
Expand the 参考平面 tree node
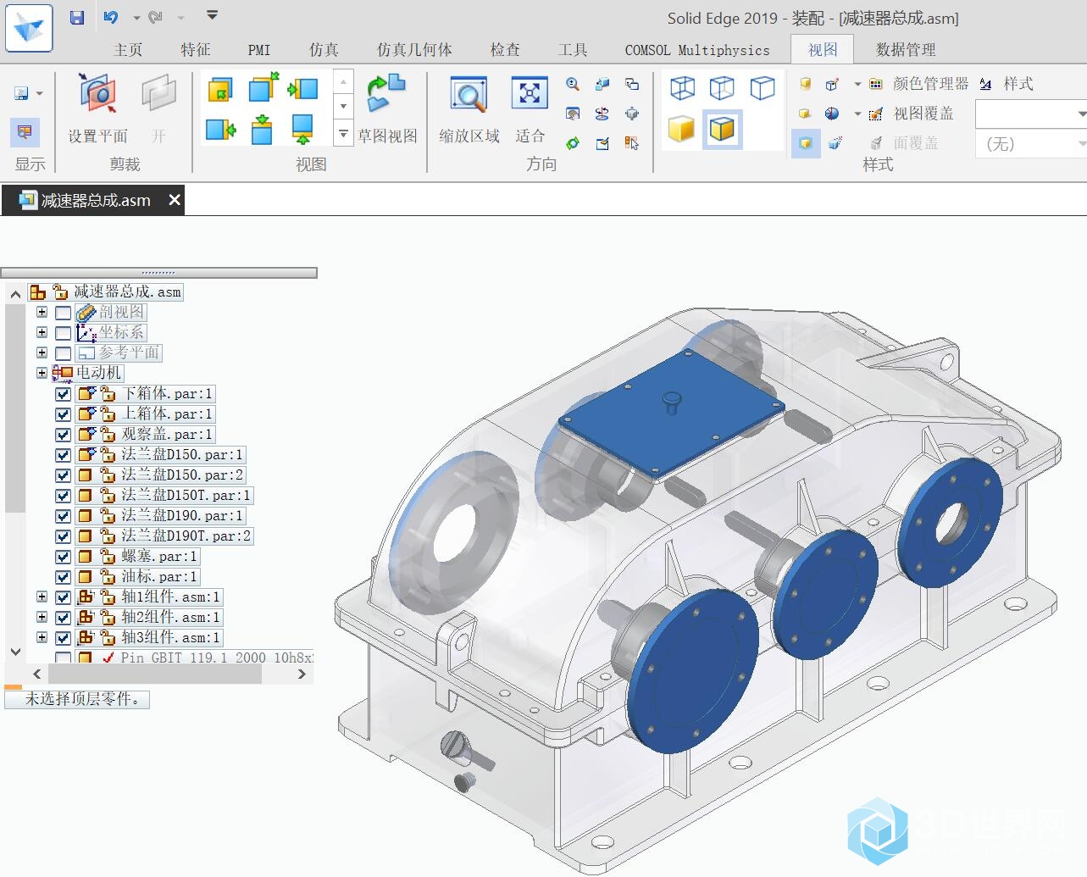42,352
